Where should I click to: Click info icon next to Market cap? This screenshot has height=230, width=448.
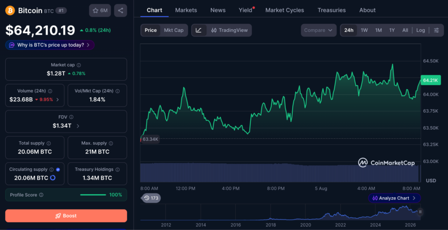tap(79, 65)
